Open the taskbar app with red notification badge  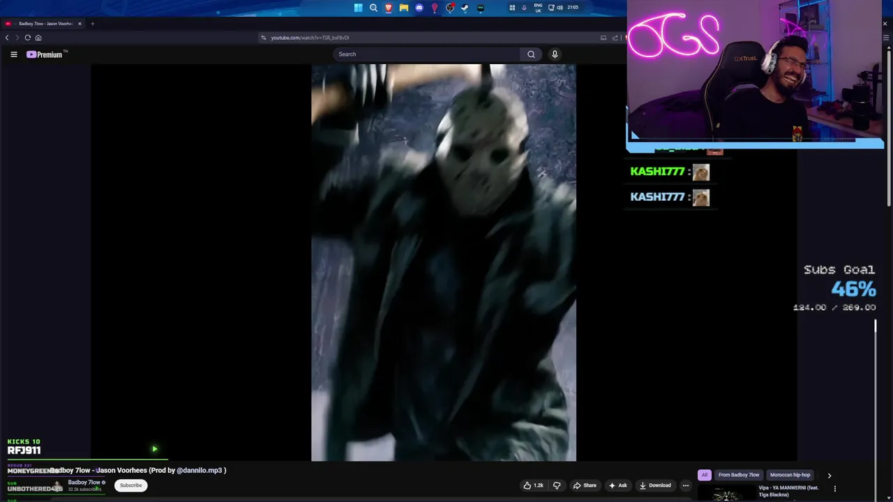click(x=450, y=8)
